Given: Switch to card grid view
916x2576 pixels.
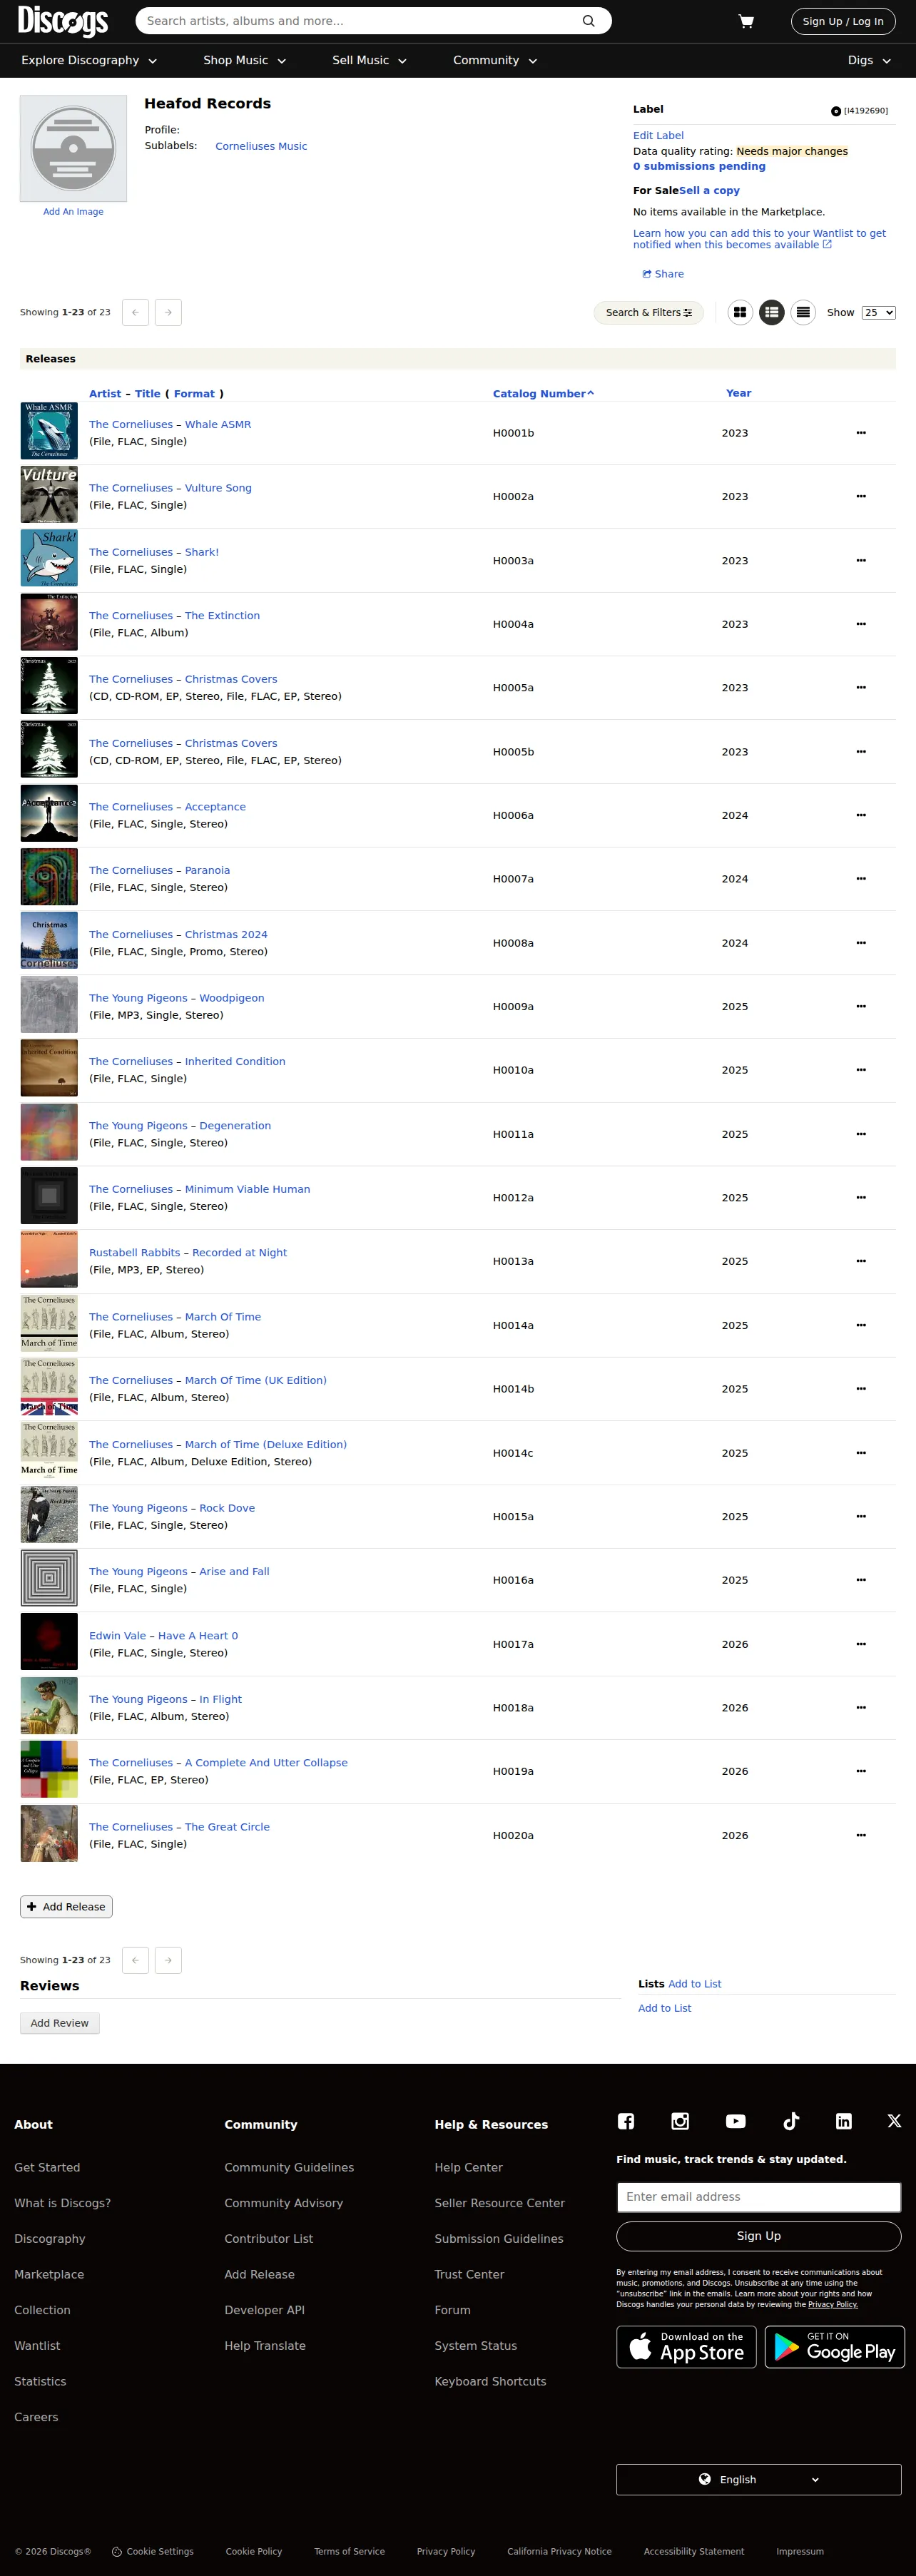Looking at the screenshot, I should pyautogui.click(x=740, y=313).
